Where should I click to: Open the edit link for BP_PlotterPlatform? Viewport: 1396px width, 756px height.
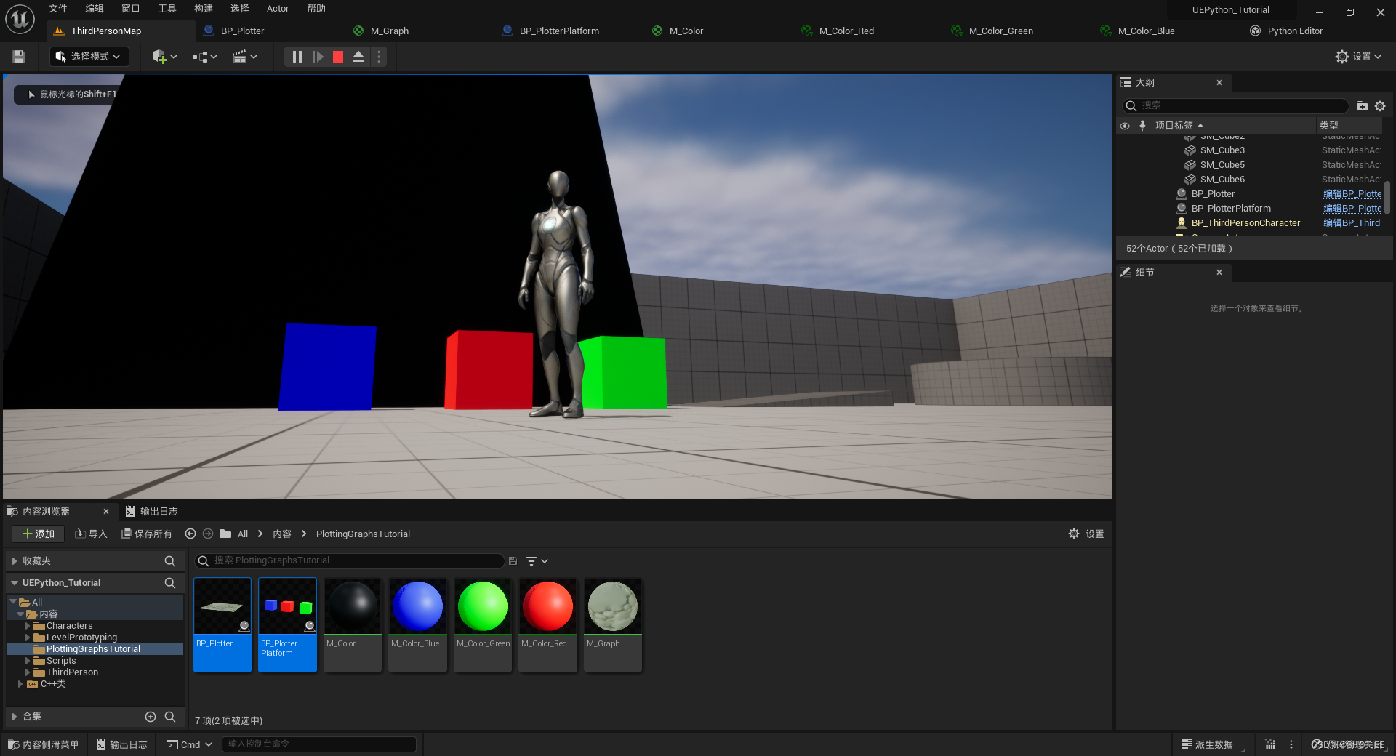[x=1352, y=209]
